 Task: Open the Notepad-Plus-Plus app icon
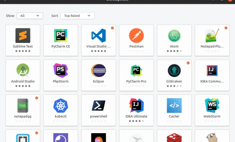pos(212,35)
